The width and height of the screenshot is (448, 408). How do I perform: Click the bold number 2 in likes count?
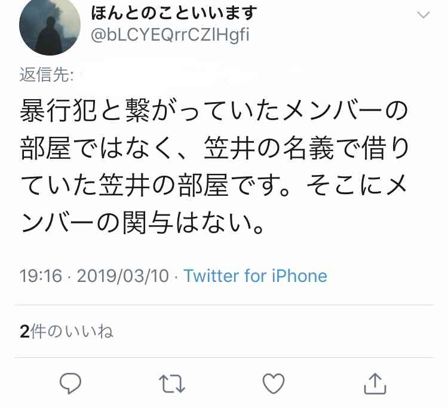25,332
